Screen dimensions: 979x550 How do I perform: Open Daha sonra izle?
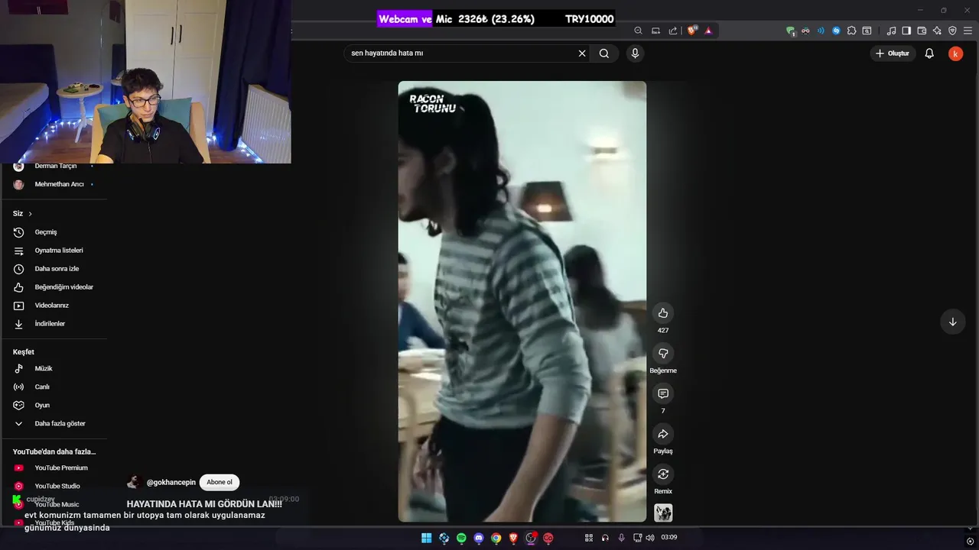54,269
